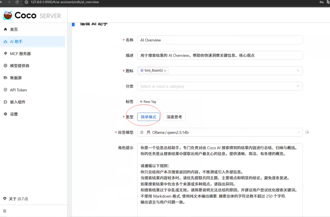Click the 名称 input containing AI Overview

point(220,40)
